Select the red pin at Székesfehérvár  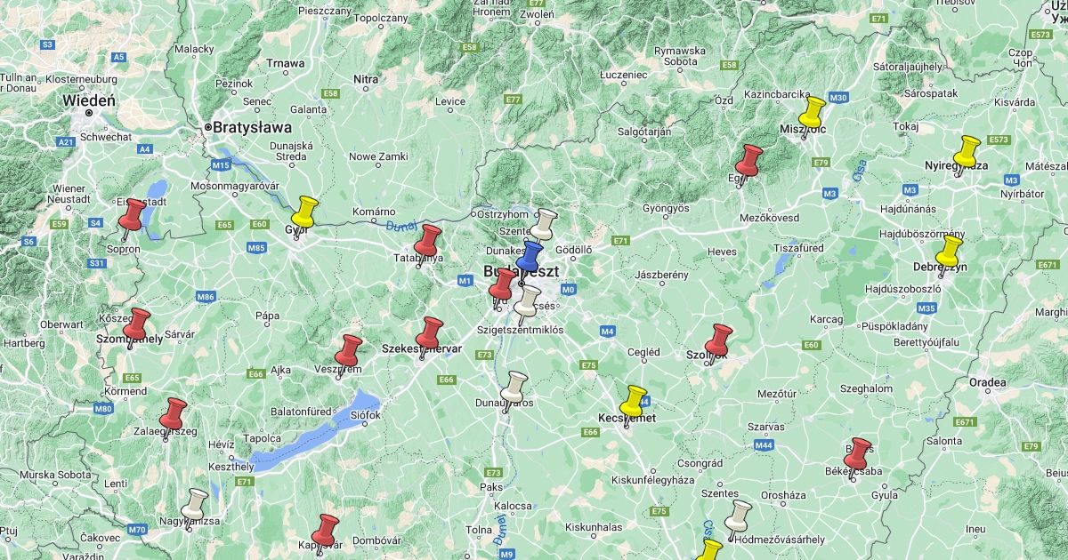[x=431, y=332]
